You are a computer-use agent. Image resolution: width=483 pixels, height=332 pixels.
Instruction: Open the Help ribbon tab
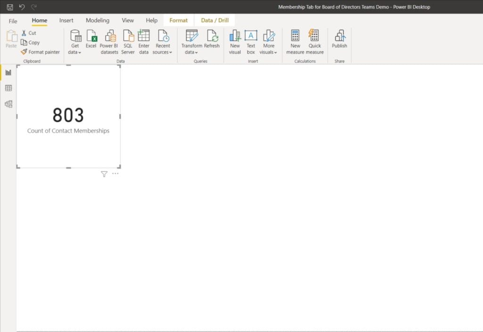(151, 21)
